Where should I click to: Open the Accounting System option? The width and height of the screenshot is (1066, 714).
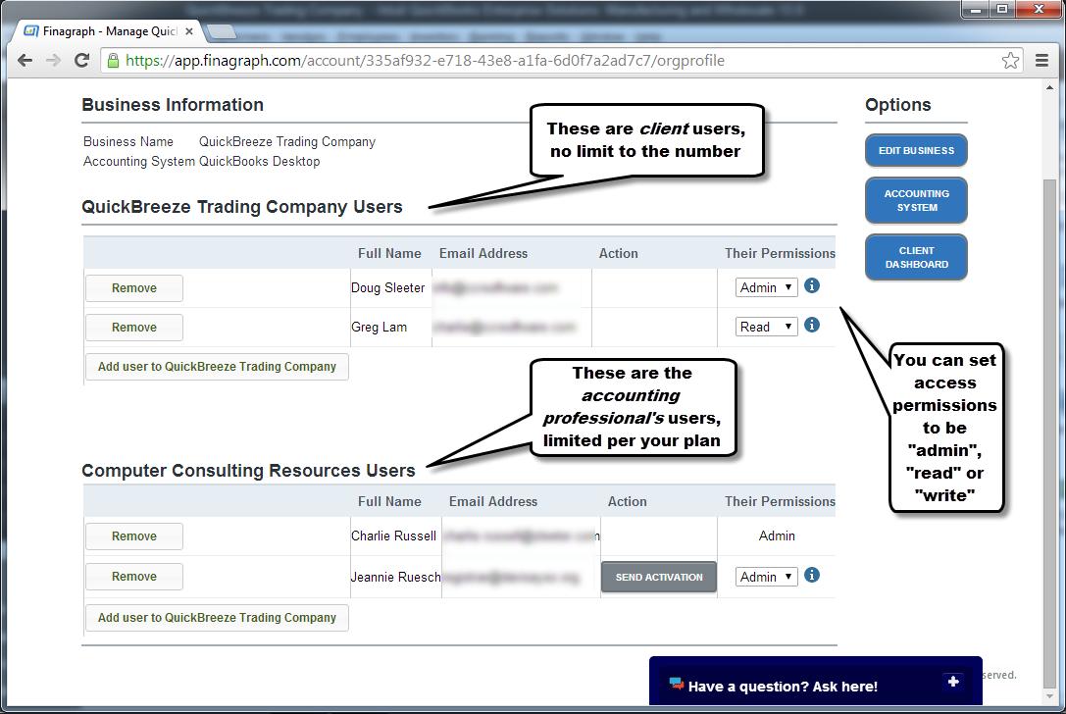click(916, 201)
